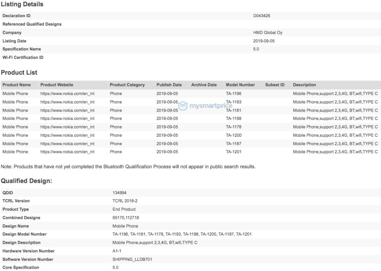Click the Declaration ID value D043426
This screenshot has height=271, width=381.
click(262, 16)
